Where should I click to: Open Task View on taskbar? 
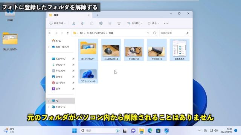pos(125,130)
